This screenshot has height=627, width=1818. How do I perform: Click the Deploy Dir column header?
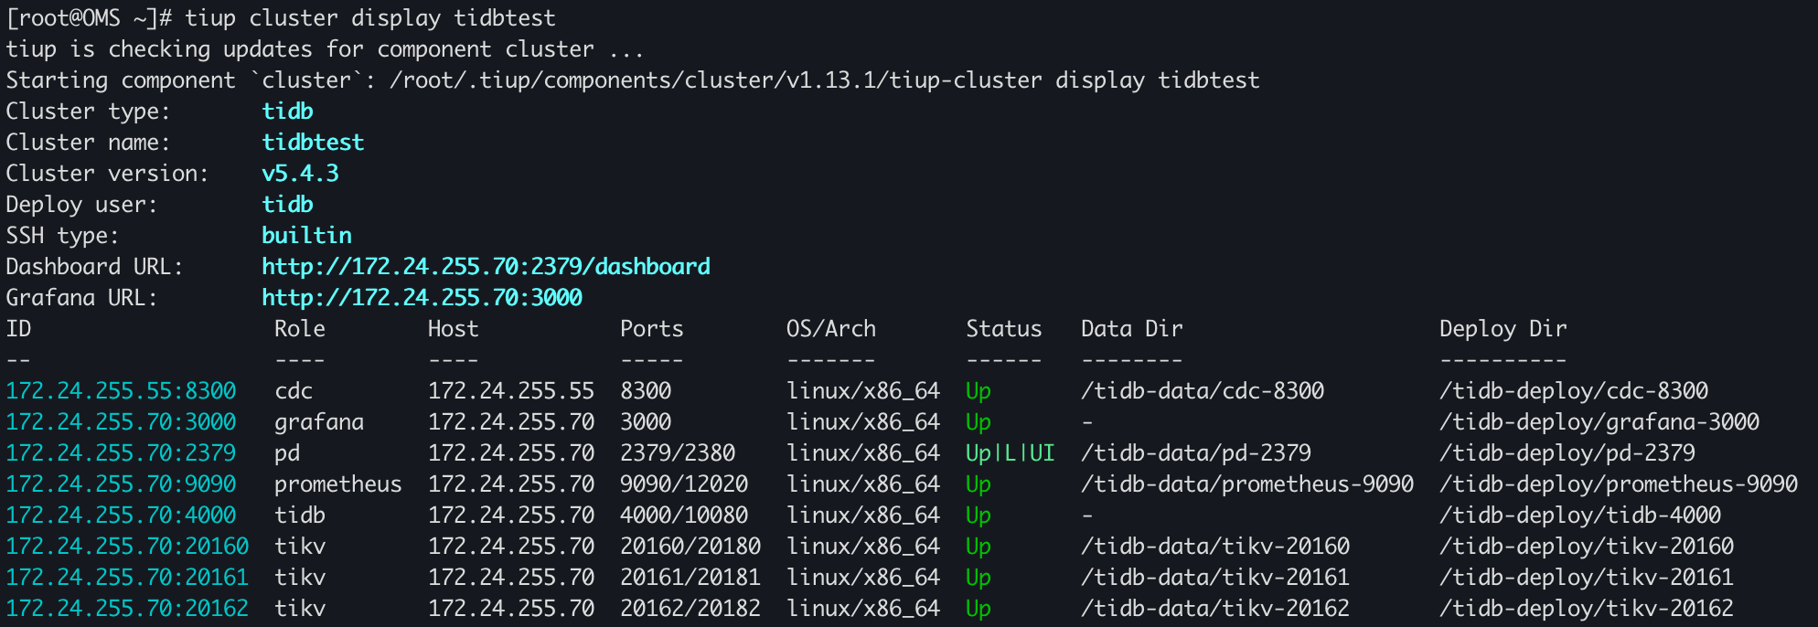[1503, 329]
